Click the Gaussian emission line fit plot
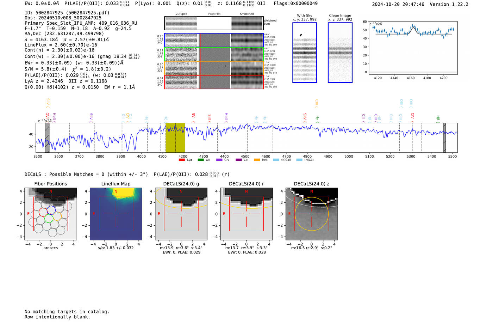The height and width of the screenshot is (336, 493). click(413, 48)
